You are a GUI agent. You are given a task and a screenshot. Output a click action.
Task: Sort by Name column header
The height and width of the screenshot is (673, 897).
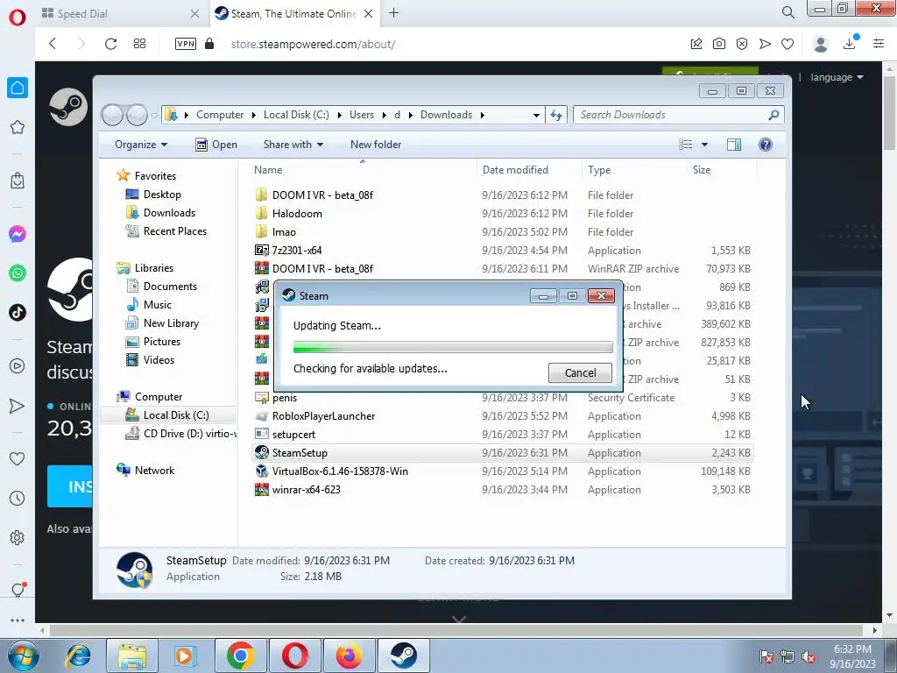[x=364, y=169]
